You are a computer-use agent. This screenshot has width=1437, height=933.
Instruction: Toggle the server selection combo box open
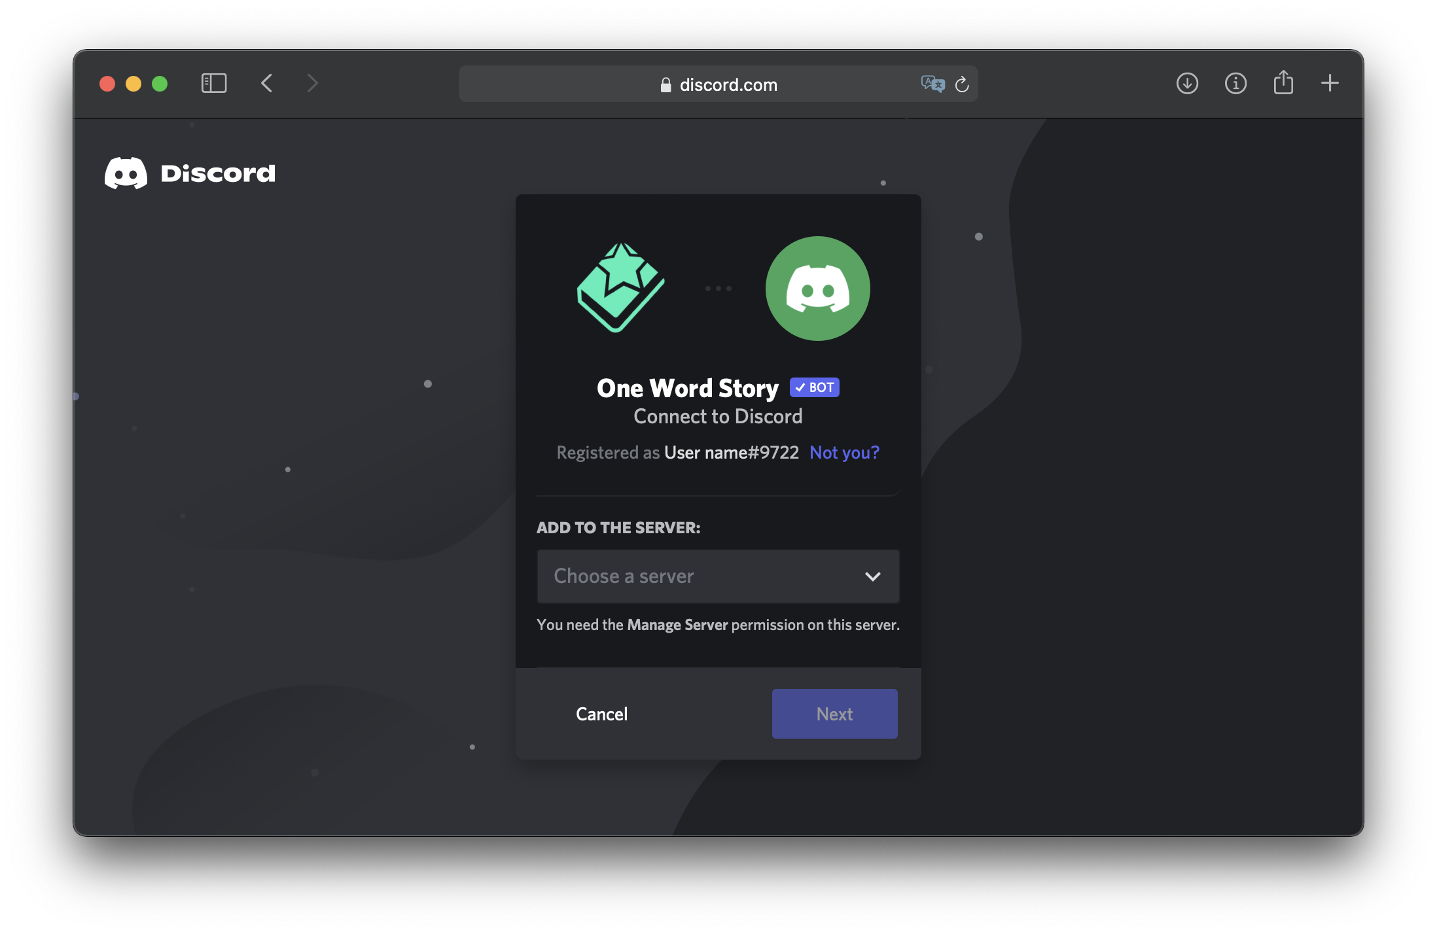click(718, 575)
